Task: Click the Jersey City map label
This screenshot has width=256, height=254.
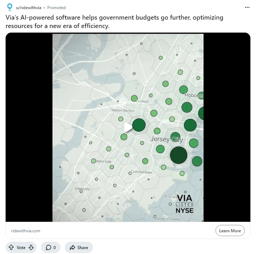Action: click(x=166, y=139)
